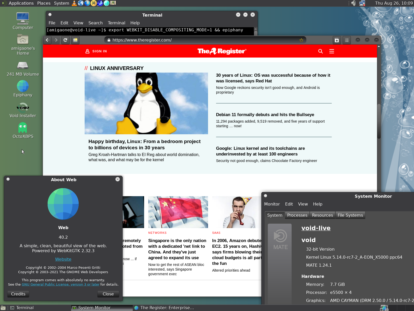Image resolution: width=414 pixels, height=311 pixels.
Task: Reload the current page in Epiphany
Action: (65, 40)
